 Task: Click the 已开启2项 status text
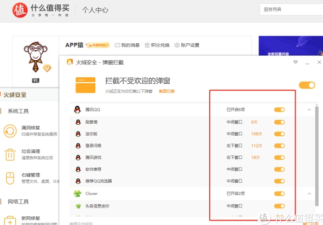click(x=235, y=193)
